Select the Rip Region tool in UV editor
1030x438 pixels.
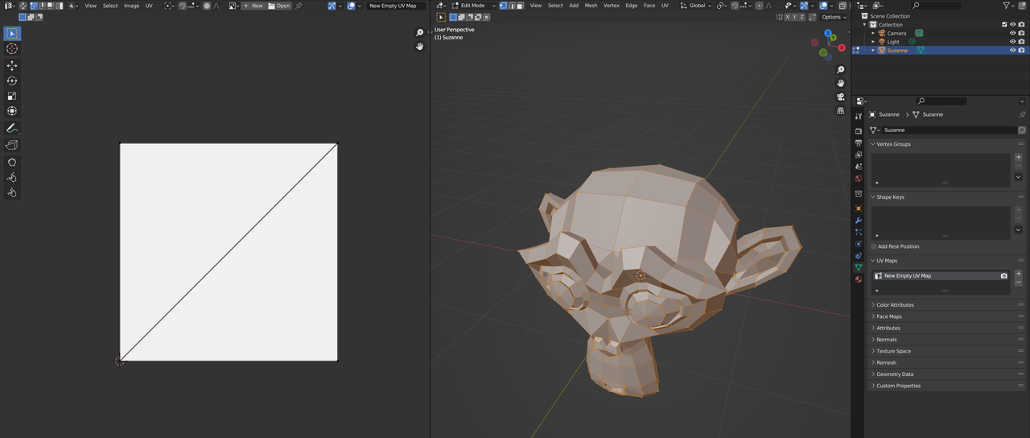click(12, 145)
